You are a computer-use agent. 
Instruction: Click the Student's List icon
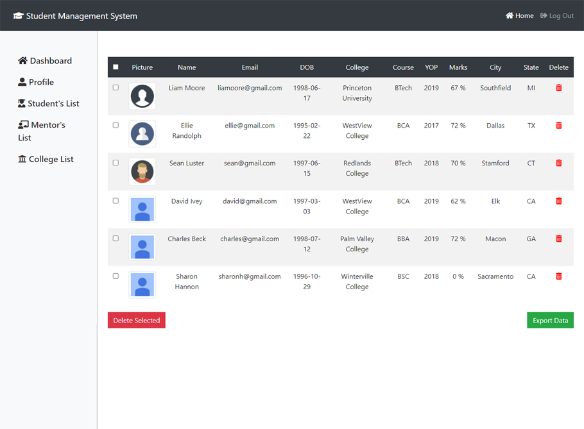(21, 103)
